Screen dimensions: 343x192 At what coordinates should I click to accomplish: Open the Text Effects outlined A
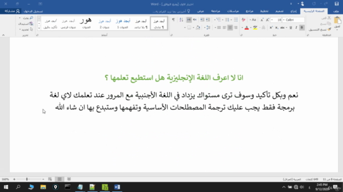click(x=263, y=28)
